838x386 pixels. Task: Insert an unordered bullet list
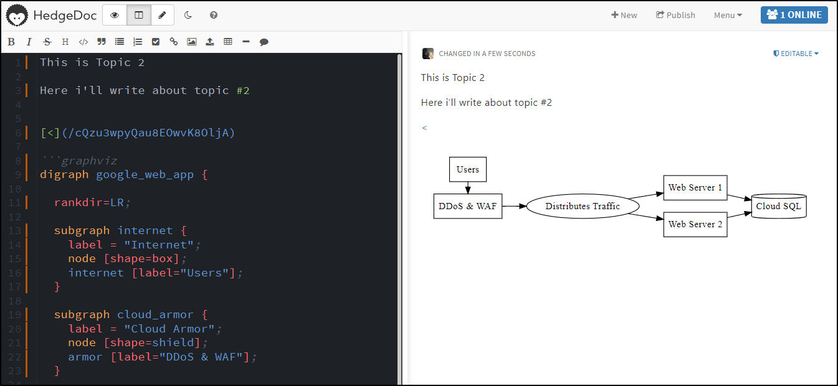(x=120, y=42)
